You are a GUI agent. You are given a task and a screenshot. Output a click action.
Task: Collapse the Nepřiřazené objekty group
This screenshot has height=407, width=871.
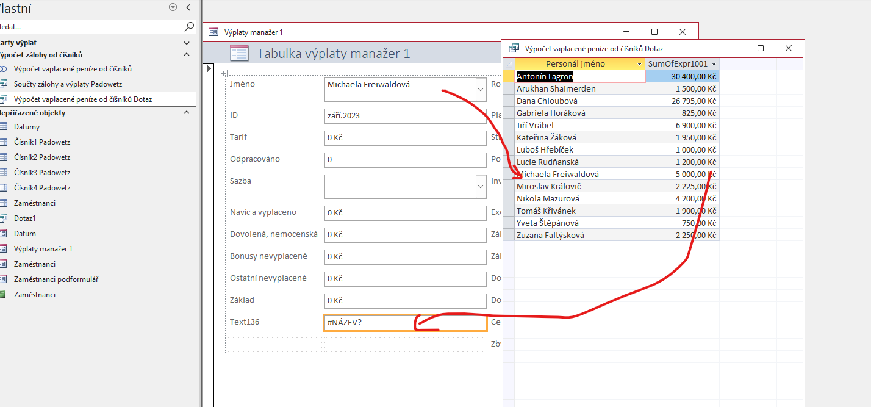click(x=187, y=113)
